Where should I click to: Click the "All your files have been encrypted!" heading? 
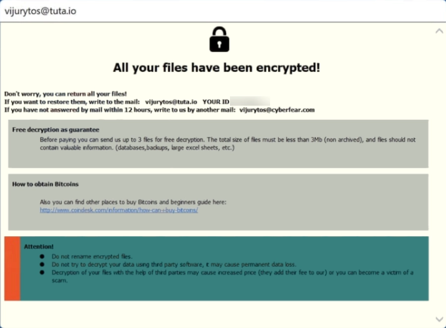point(217,67)
